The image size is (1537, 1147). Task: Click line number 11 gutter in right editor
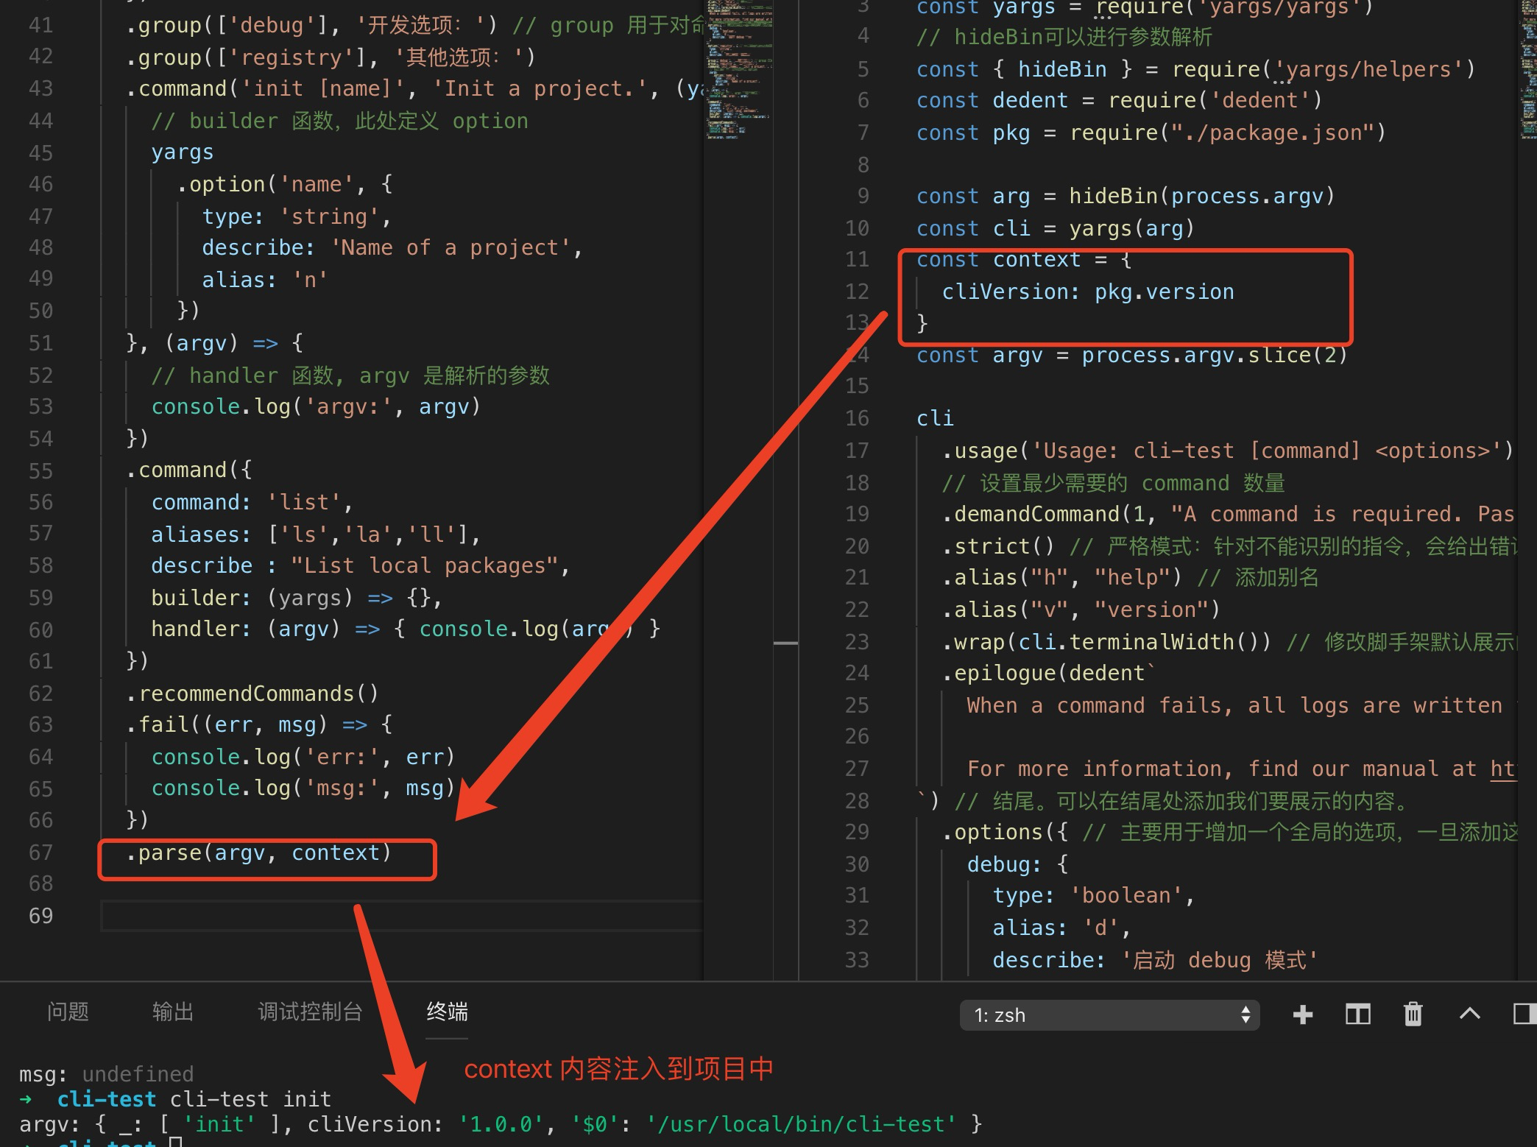[x=857, y=259]
